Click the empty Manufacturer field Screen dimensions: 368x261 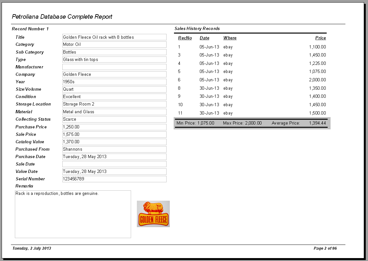pyautogui.click(x=114, y=67)
